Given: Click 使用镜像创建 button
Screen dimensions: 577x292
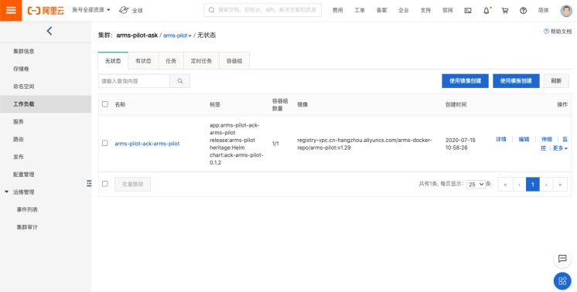Looking at the screenshot, I should 465,81.
